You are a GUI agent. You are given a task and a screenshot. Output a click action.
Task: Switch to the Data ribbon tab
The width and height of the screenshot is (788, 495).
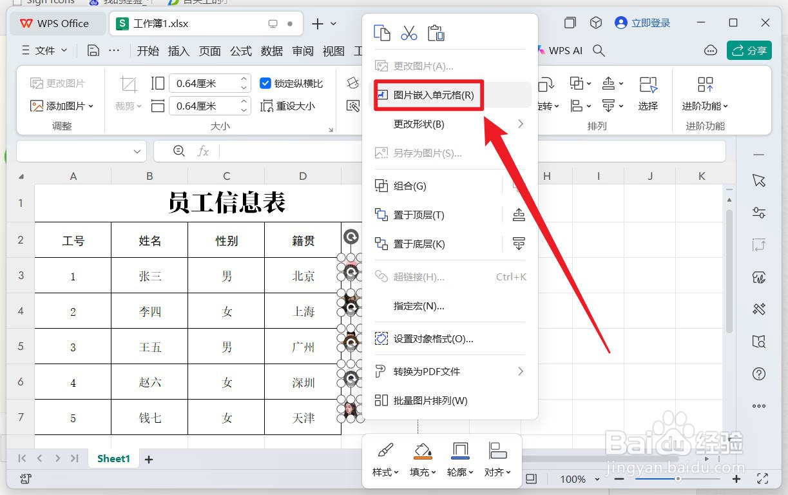(x=272, y=50)
